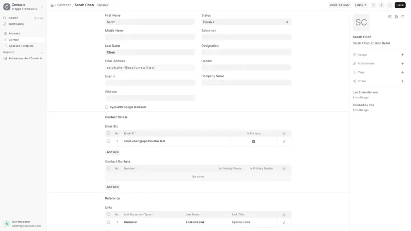Click the First Name field with Sarah
The image size is (411, 231).
(150, 22)
